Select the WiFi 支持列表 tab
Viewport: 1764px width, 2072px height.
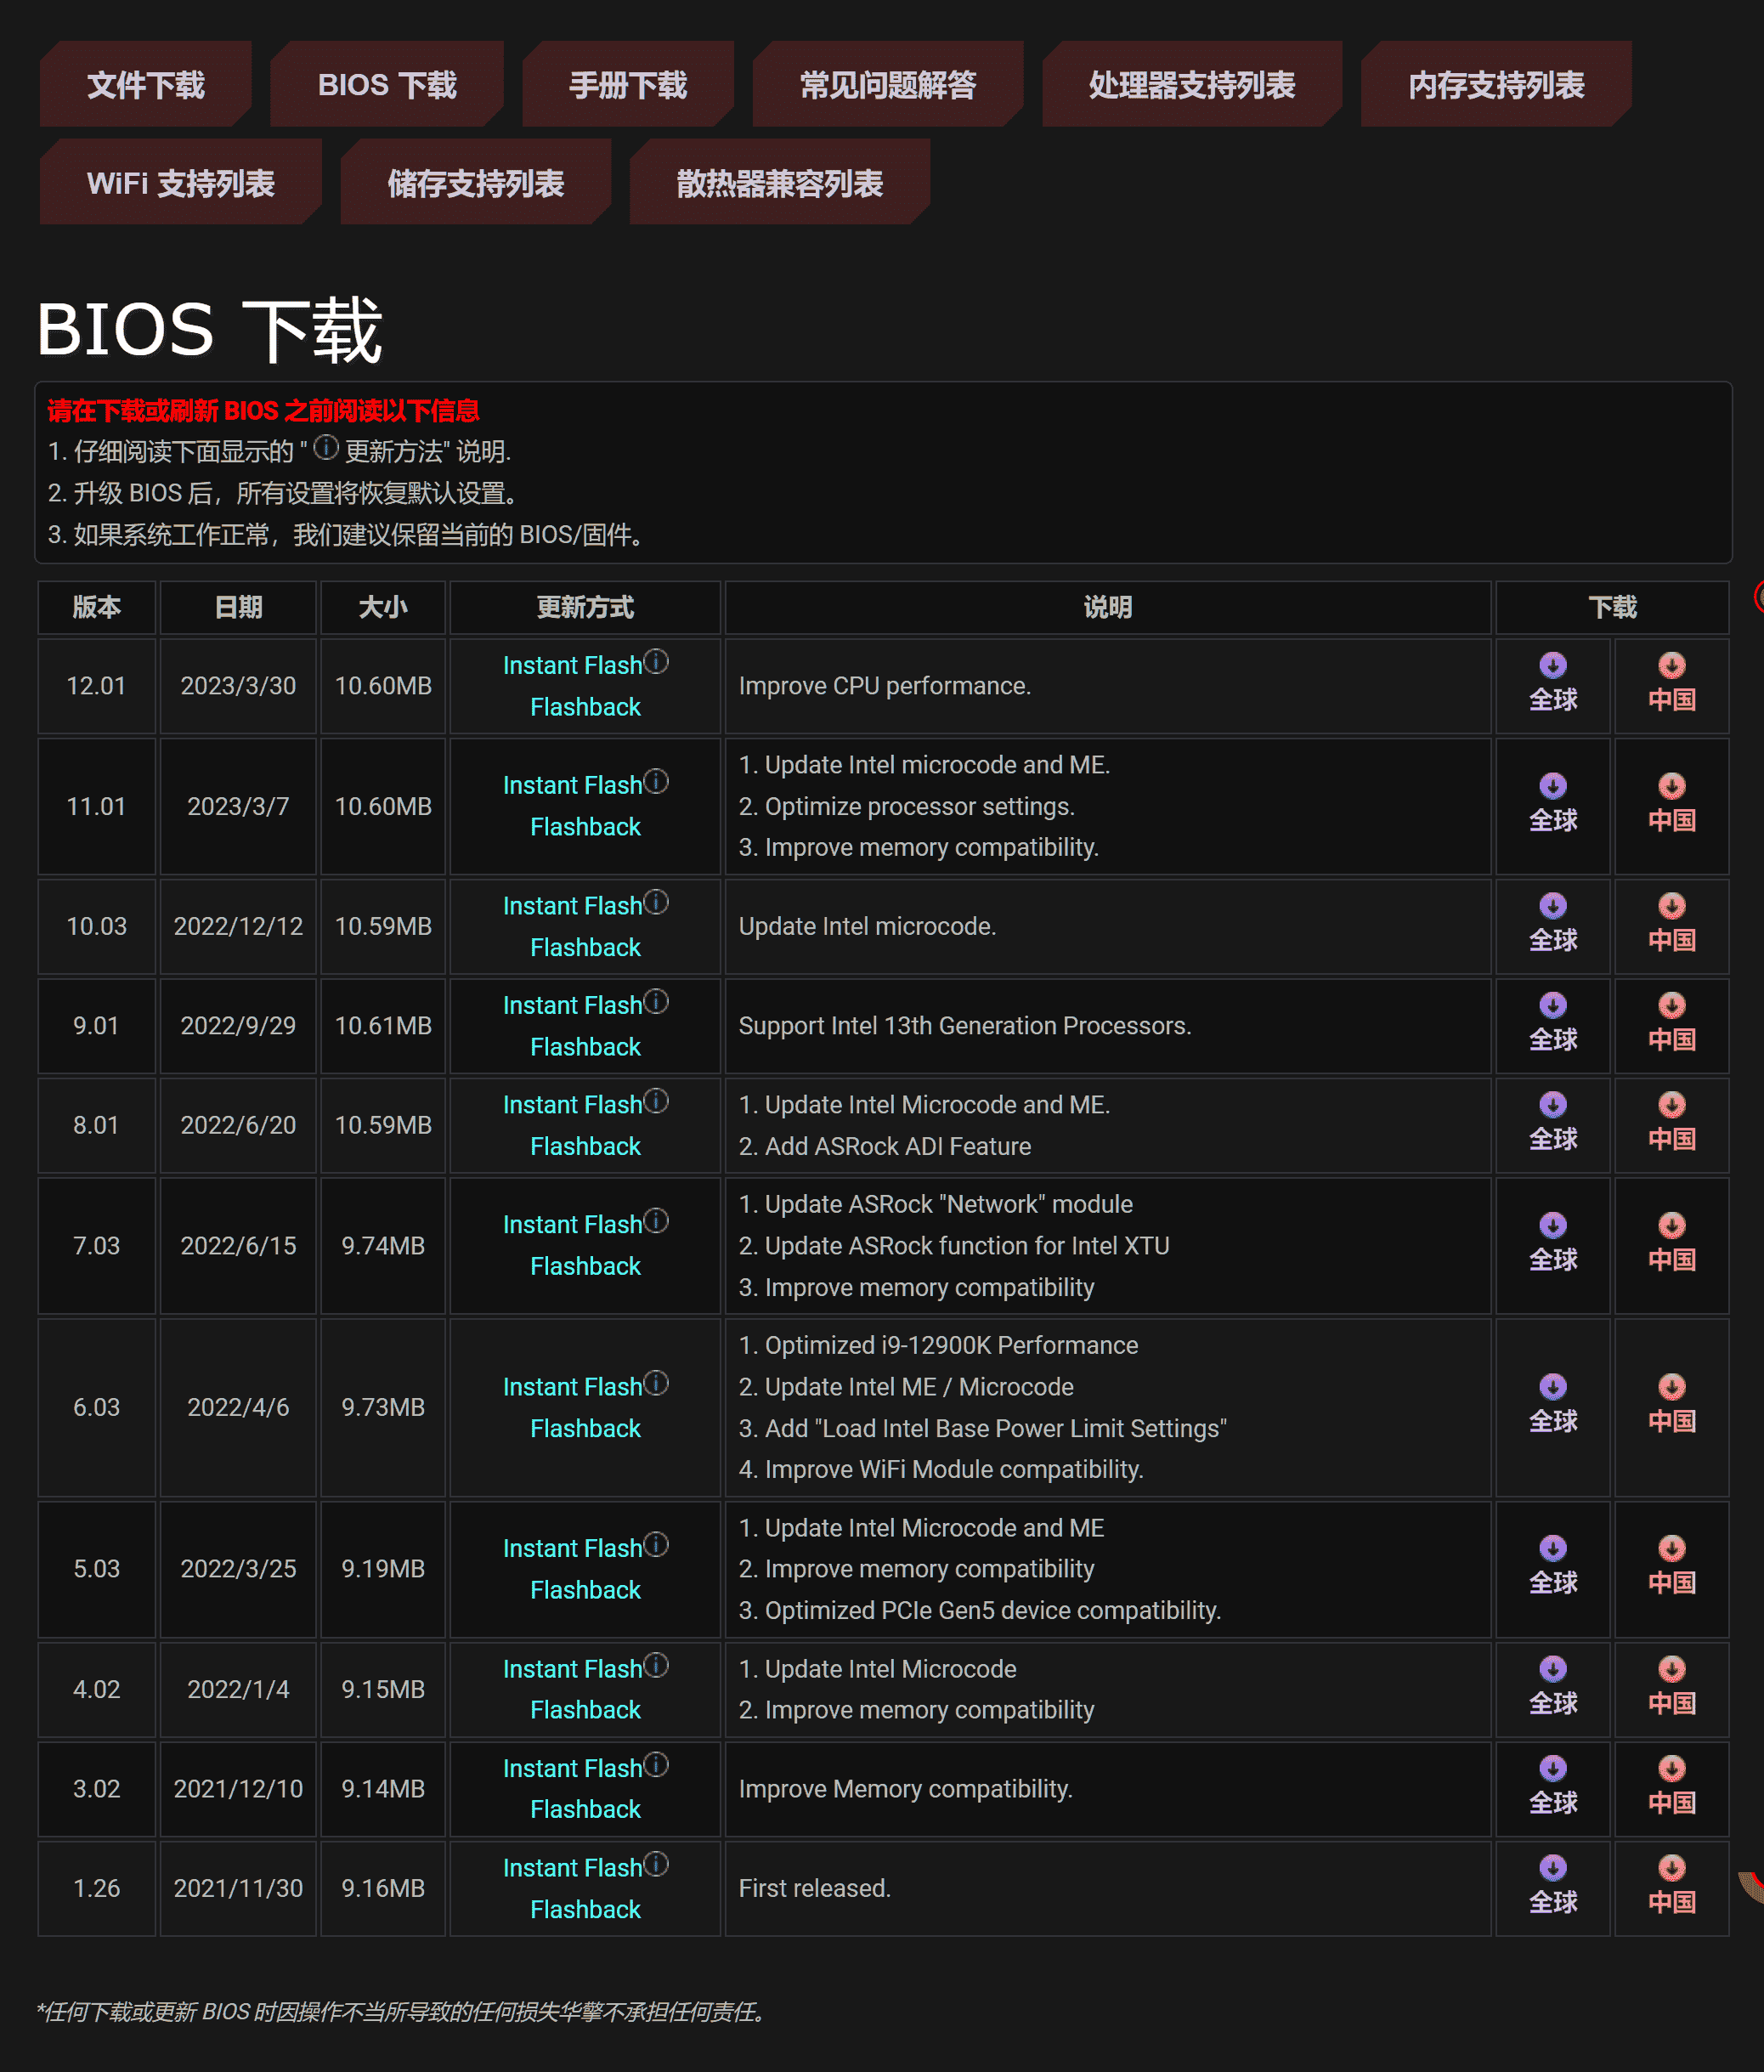coord(180,183)
